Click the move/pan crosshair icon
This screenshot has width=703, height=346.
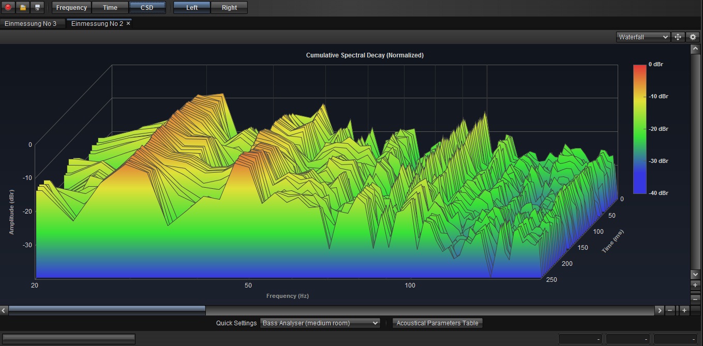click(678, 37)
